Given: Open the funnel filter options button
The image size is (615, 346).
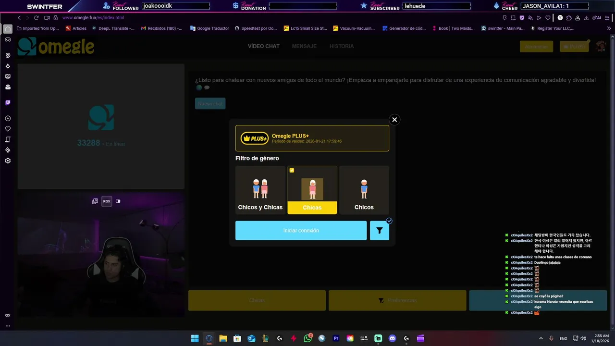Looking at the screenshot, I should [380, 231].
